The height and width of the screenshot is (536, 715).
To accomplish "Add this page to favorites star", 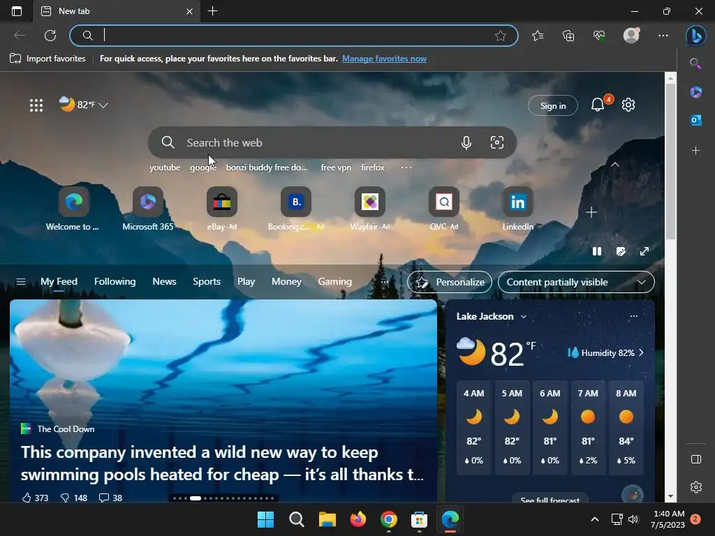I will point(500,36).
